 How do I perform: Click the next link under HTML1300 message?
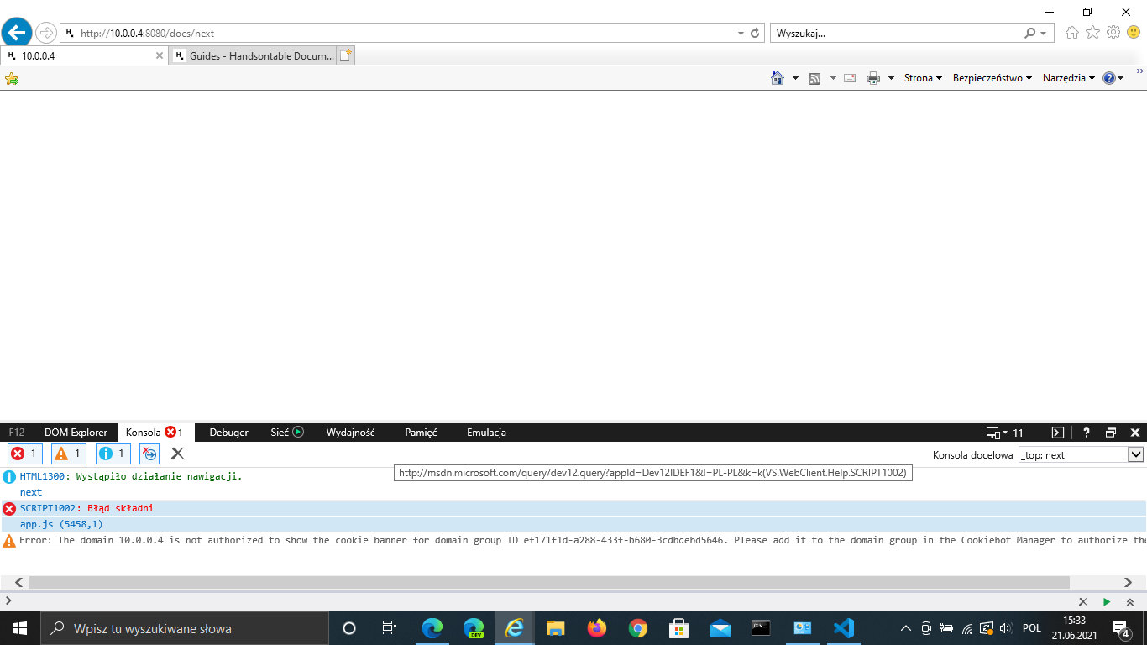coord(30,492)
